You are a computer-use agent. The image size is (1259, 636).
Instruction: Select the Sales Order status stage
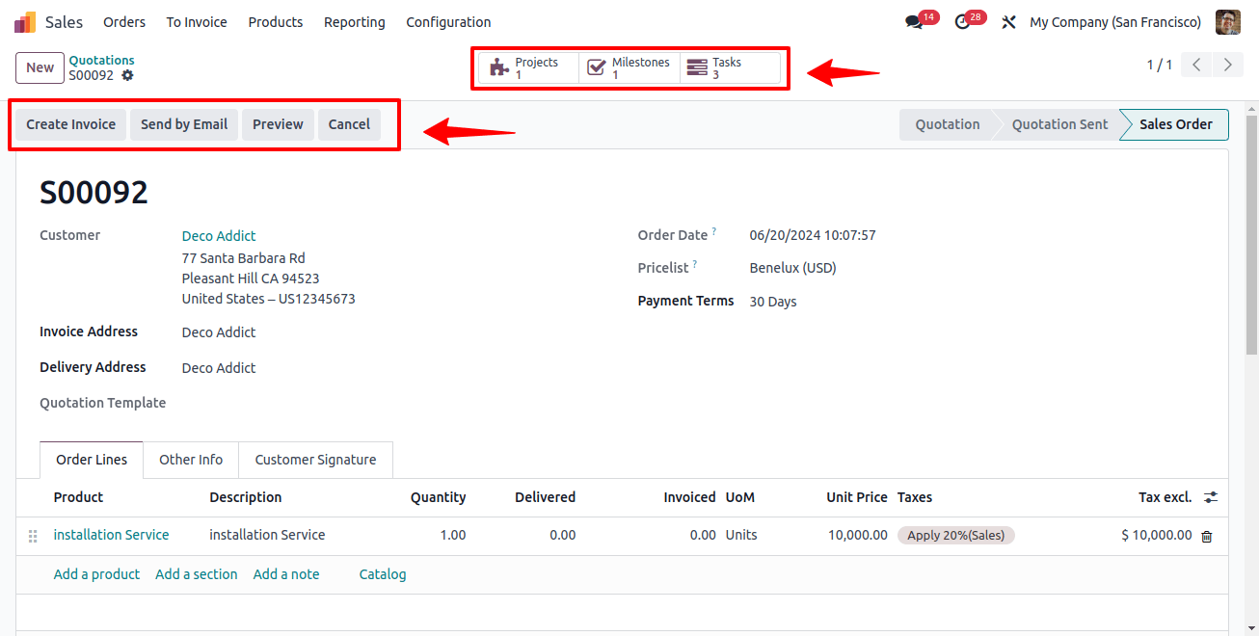click(1176, 124)
